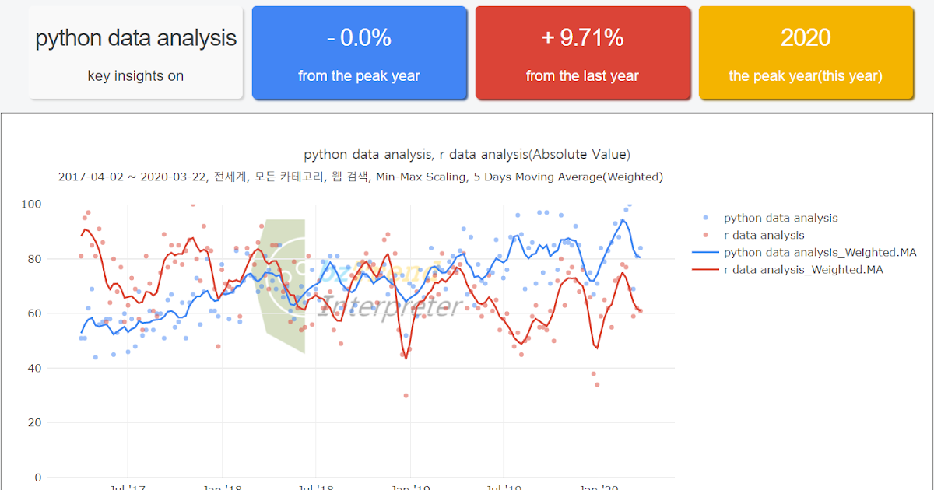Open the +9.71% from last year card

582,52
